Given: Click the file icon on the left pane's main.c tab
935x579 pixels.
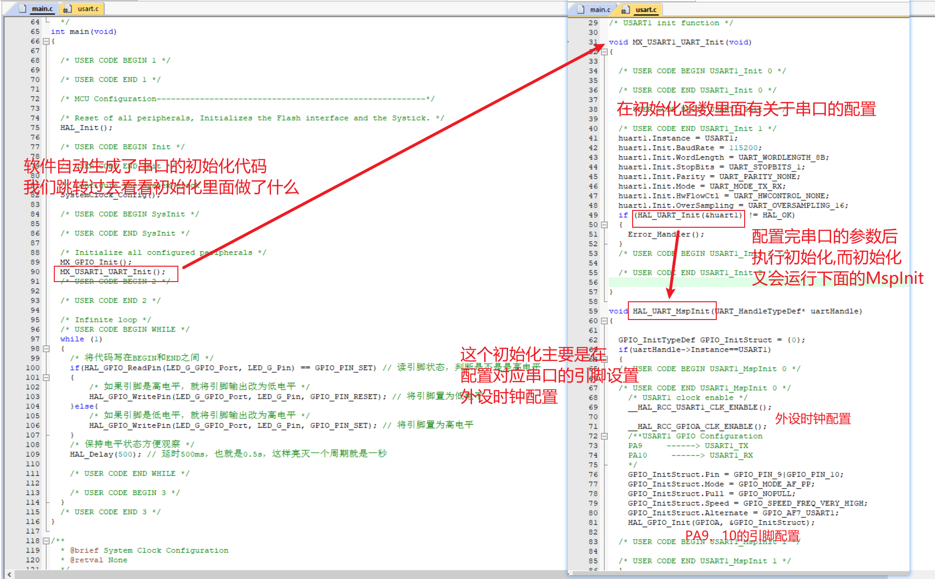Looking at the screenshot, I should point(23,9).
